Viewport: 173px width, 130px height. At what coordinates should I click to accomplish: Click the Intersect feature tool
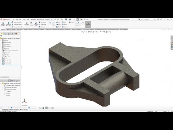pyautogui.click(x=65, y=27)
